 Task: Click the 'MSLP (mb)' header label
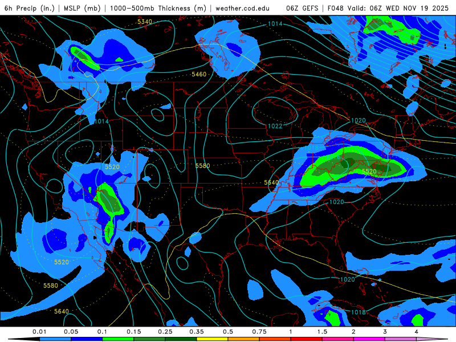(x=82, y=8)
